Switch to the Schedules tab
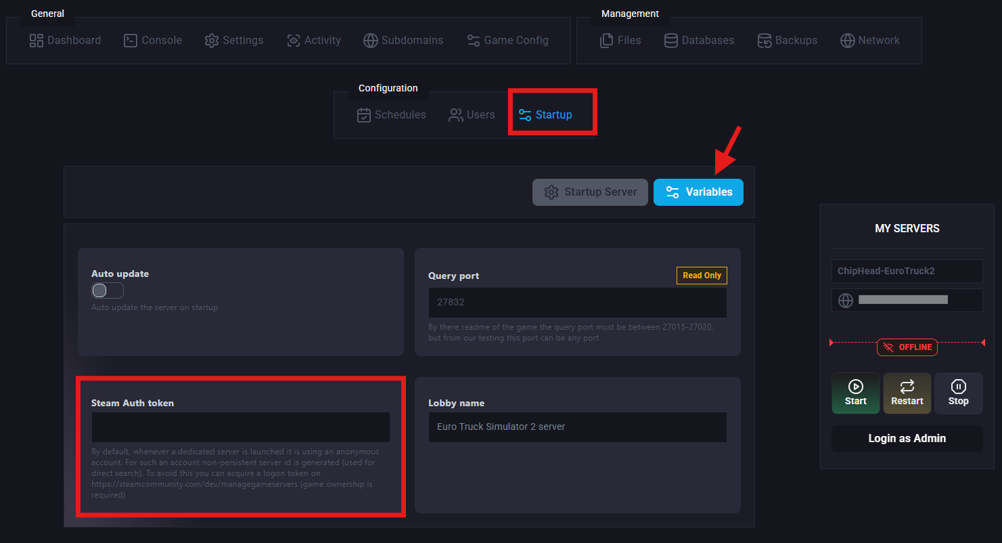Image resolution: width=1002 pixels, height=543 pixels. 392,115
